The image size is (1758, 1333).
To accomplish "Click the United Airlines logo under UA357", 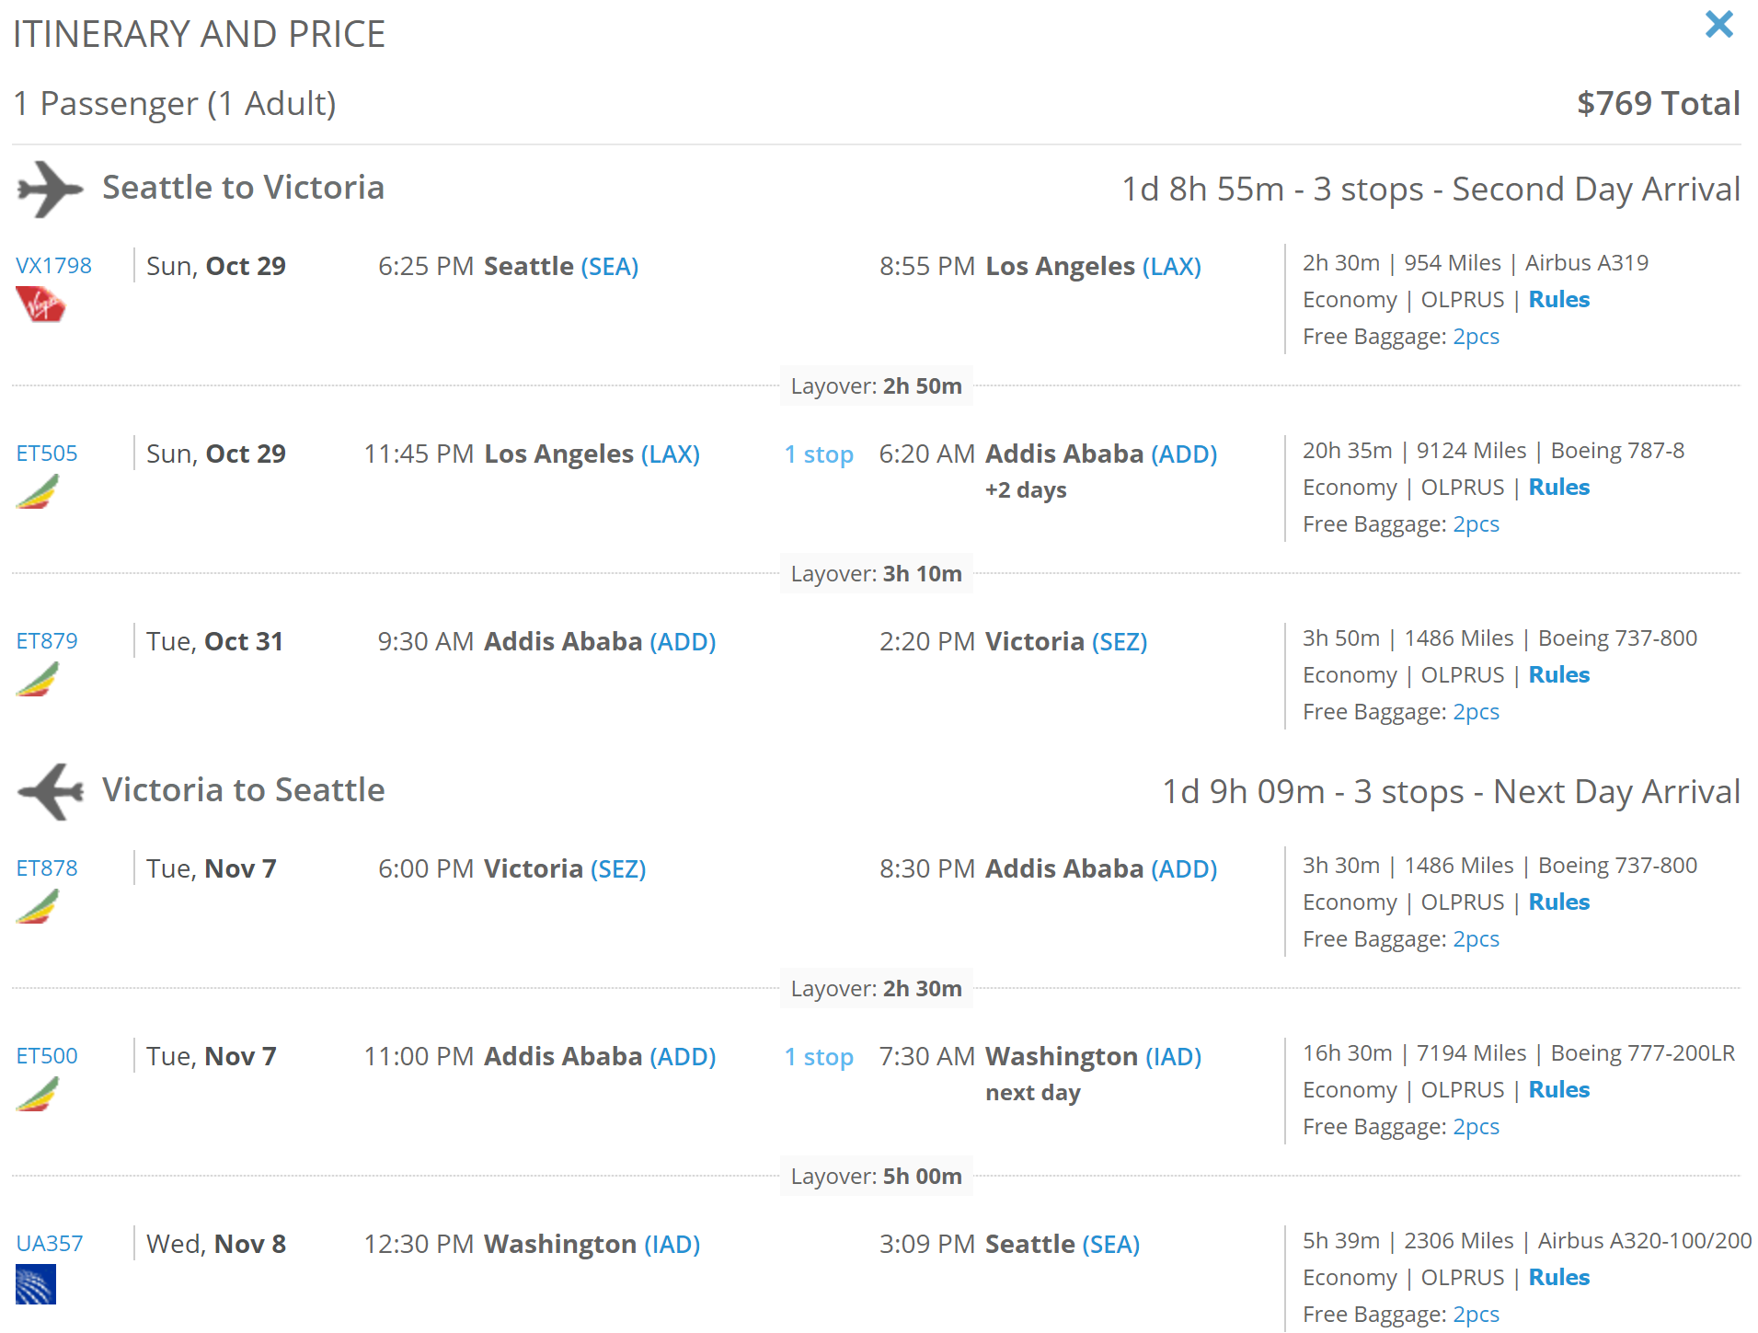I will [x=36, y=1284].
